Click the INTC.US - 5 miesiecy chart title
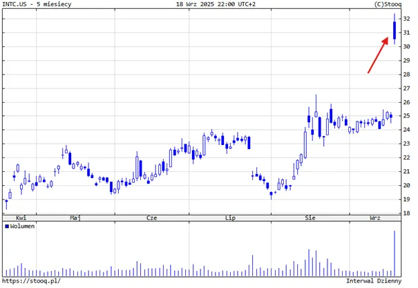 pyautogui.click(x=37, y=4)
